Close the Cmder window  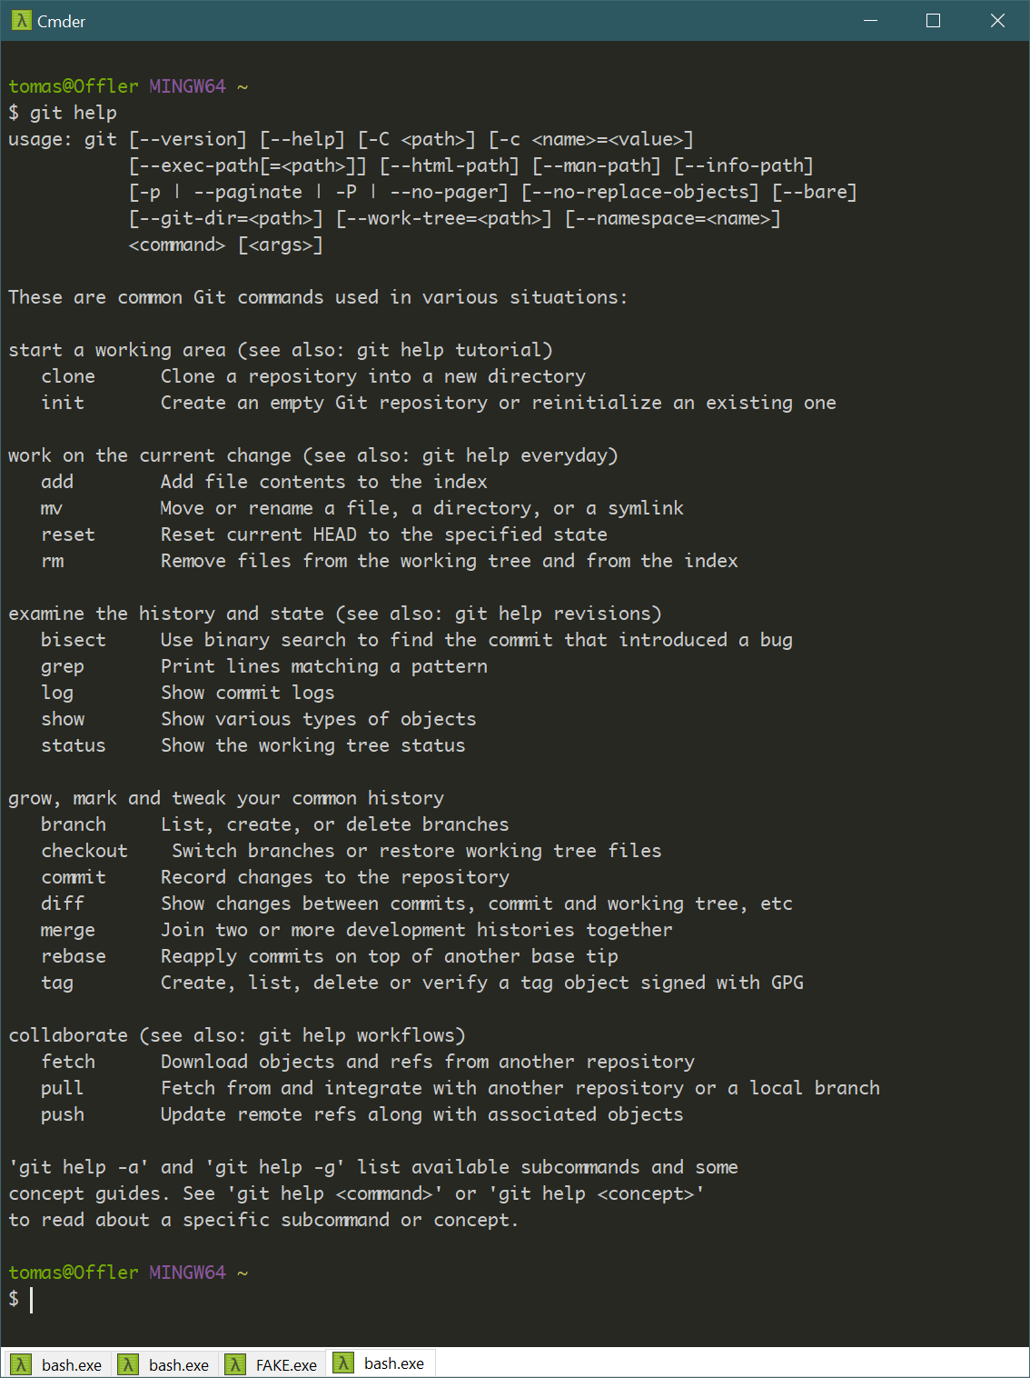pyautogui.click(x=997, y=20)
